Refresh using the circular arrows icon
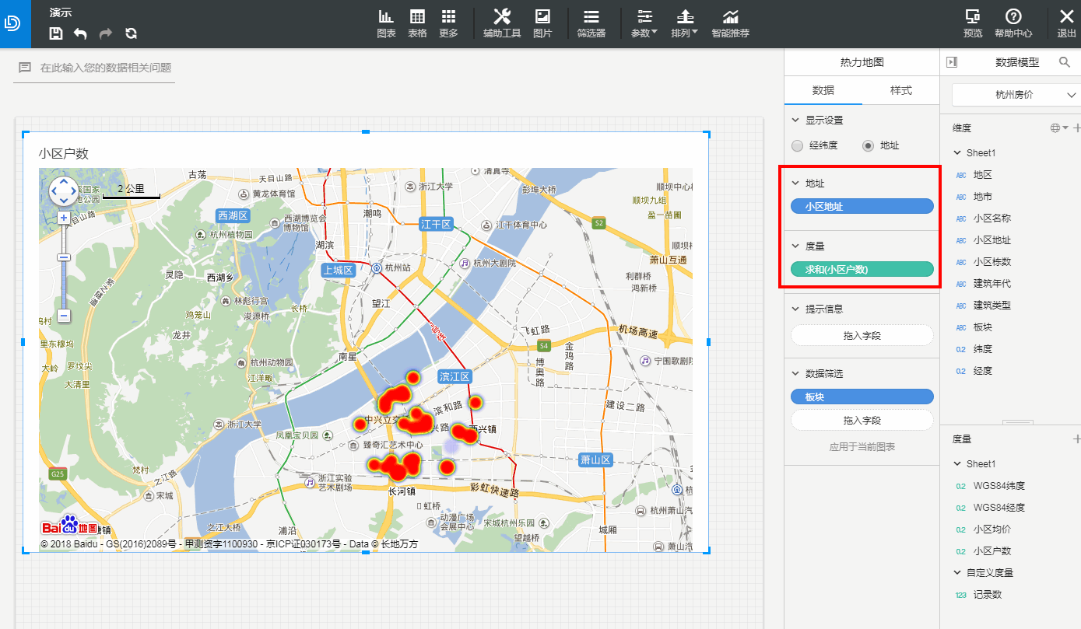The width and height of the screenshot is (1081, 629). (131, 33)
